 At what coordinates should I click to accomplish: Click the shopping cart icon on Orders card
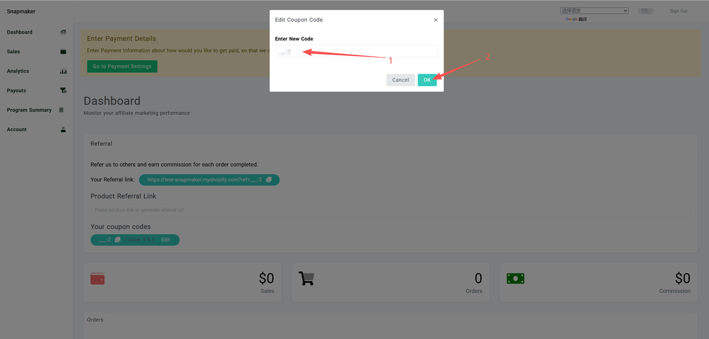306,278
